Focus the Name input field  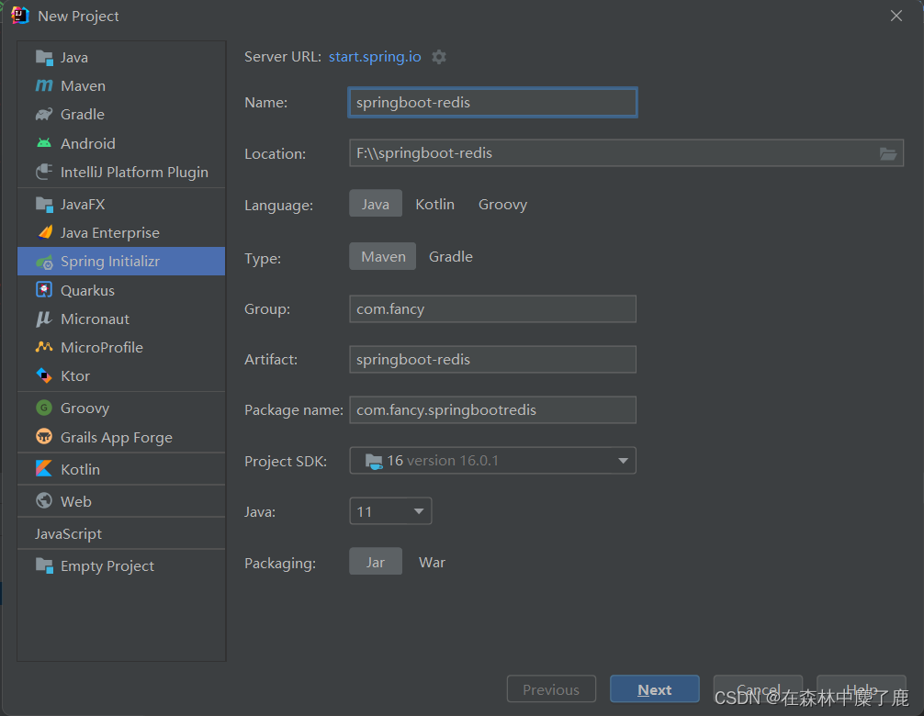(x=492, y=103)
